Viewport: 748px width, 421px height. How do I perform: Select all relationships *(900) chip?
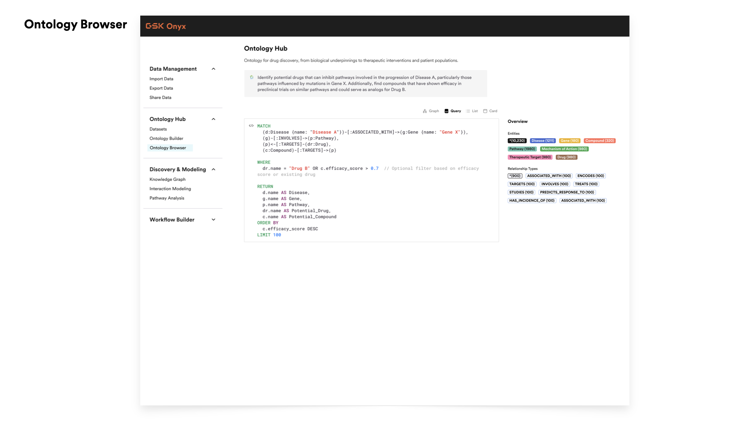pos(515,176)
